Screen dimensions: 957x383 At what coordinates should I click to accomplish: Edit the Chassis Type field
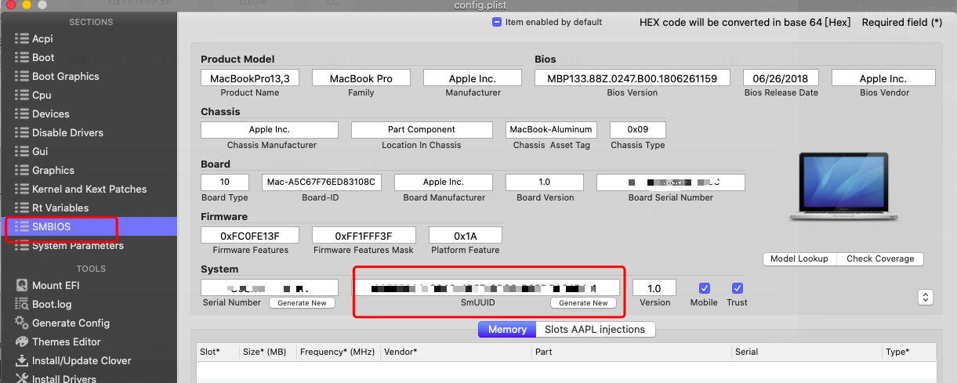pyautogui.click(x=637, y=130)
